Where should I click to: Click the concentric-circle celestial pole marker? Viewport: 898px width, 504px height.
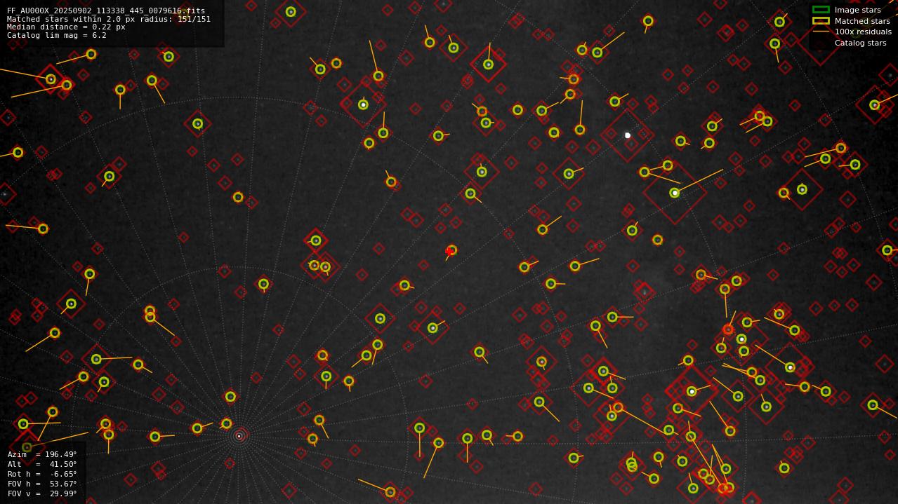[x=239, y=436]
